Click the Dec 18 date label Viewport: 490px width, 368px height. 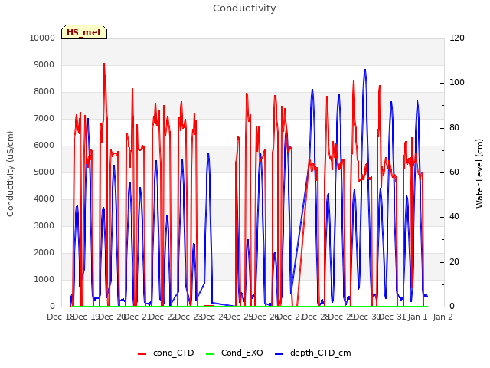60,317
